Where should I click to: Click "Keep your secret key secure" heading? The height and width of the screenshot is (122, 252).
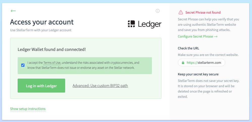198,74
